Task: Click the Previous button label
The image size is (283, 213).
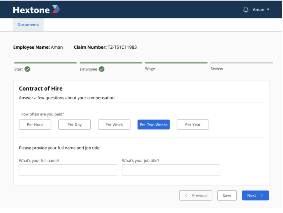Action: pyautogui.click(x=199, y=195)
